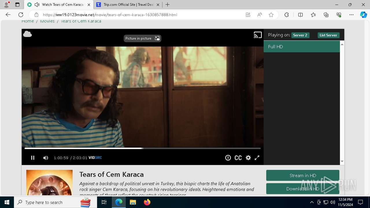Click the address bar URL

point(110,15)
